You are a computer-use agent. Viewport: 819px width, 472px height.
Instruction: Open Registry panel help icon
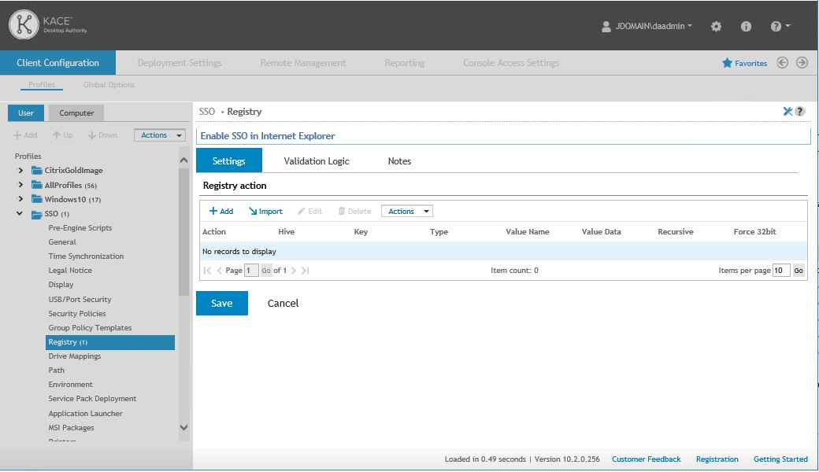[799, 111]
